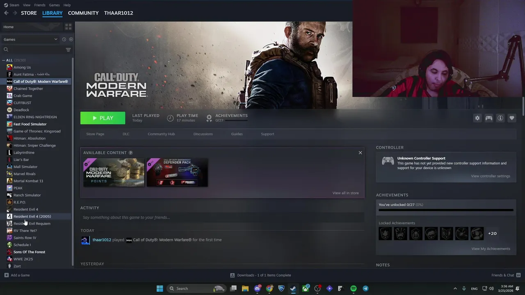The width and height of the screenshot is (525, 295).
Task: Open game settings gear icon
Action: tap(477, 118)
